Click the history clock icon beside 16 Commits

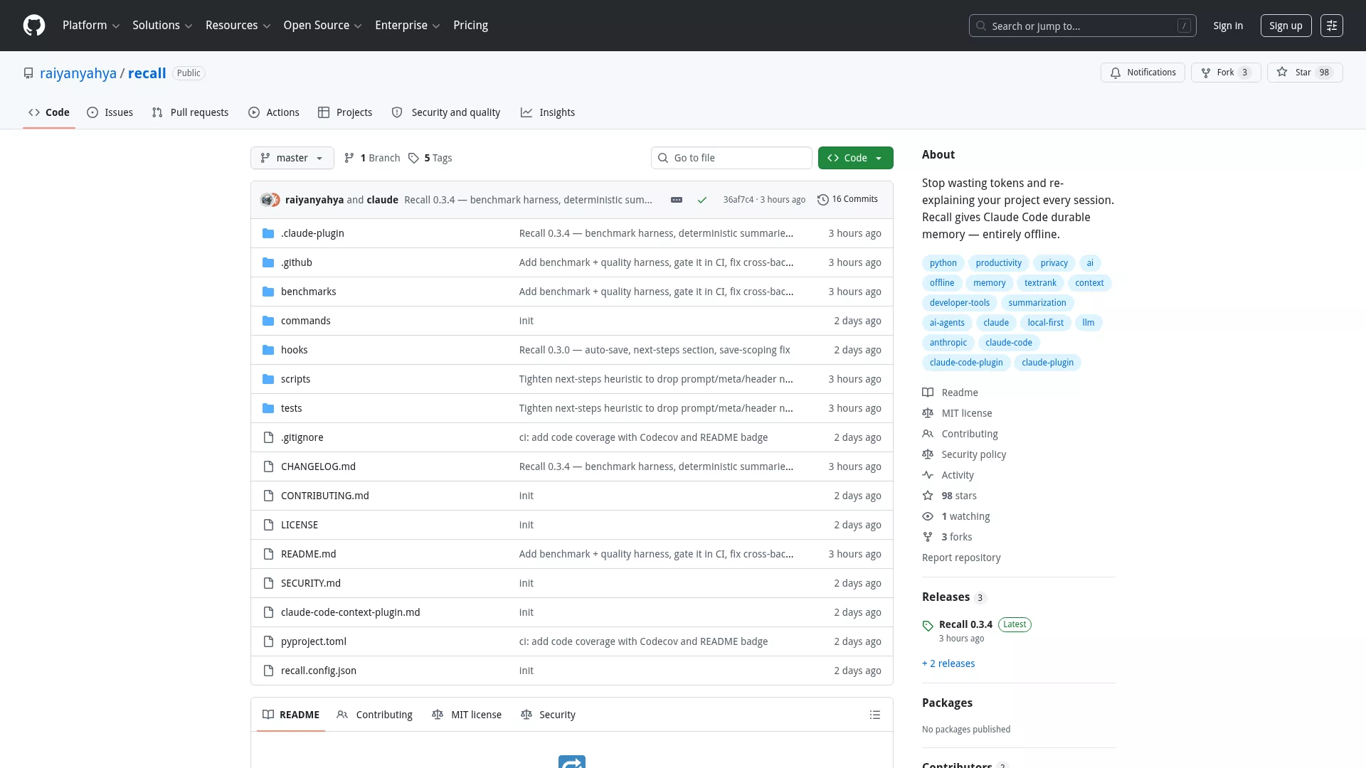click(823, 200)
